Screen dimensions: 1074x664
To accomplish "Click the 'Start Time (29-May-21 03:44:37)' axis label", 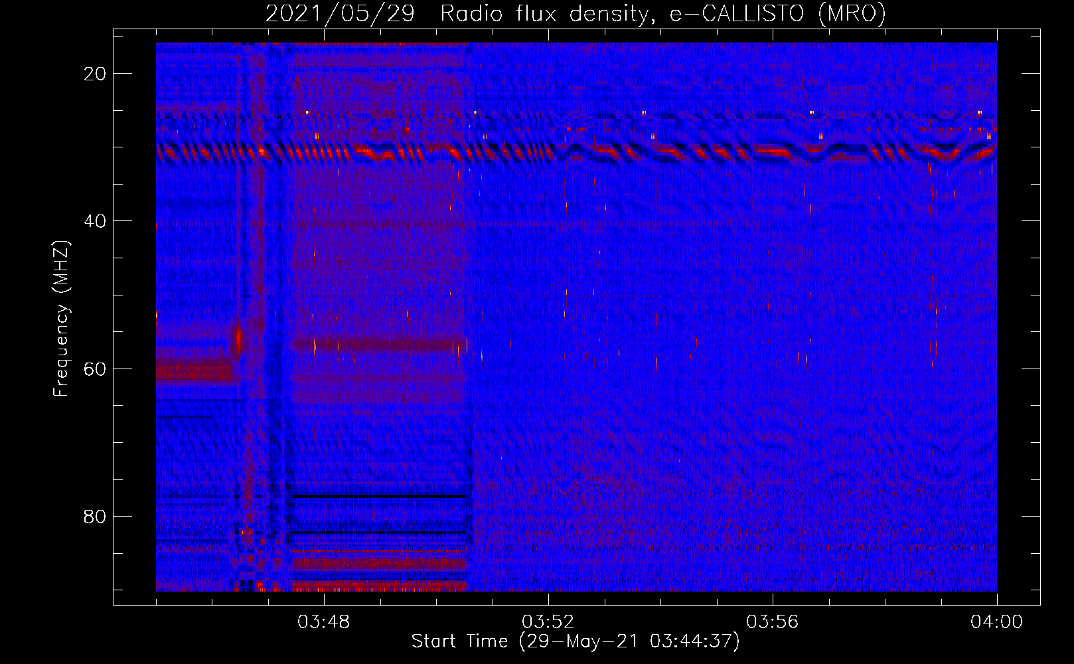I will tap(575, 641).
